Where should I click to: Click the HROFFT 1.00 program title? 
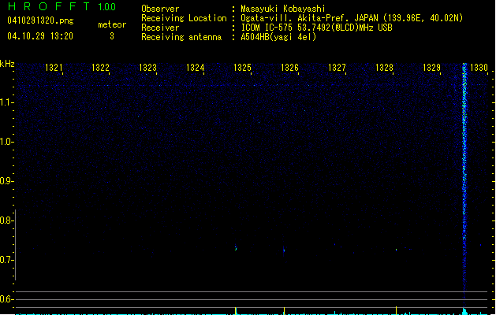[62, 6]
